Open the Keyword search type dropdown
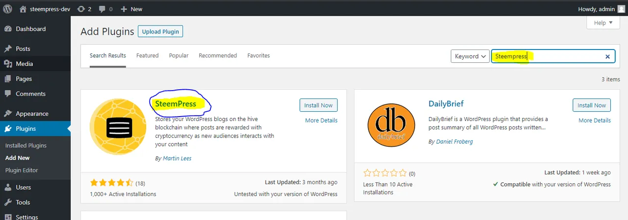Image resolution: width=628 pixels, height=220 pixels. 470,56
